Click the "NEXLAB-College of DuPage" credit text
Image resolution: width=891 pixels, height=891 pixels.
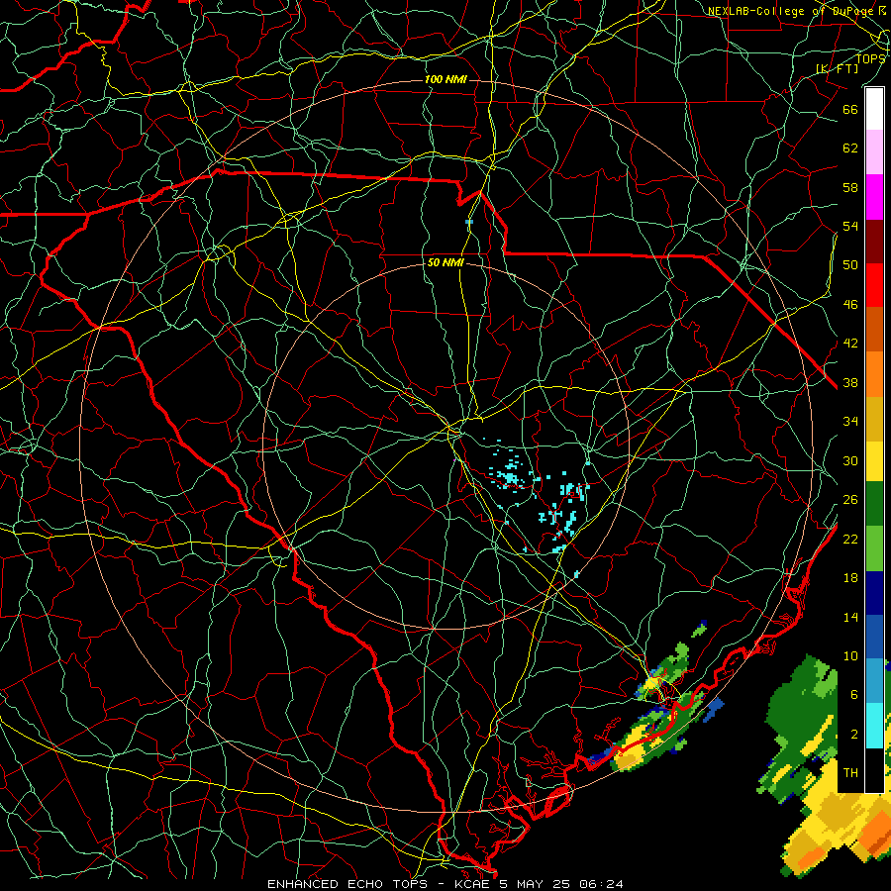[x=790, y=11]
